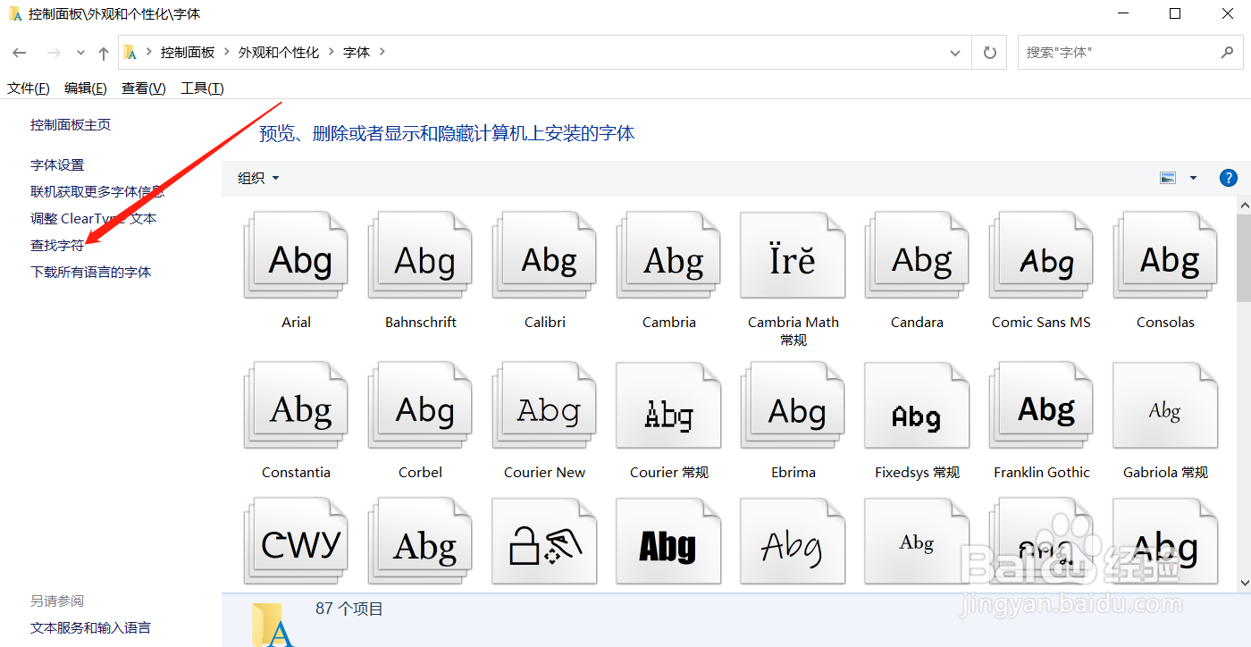Viewport: 1251px width, 647px height.
Task: Click 查找字符 link
Action: (x=57, y=246)
